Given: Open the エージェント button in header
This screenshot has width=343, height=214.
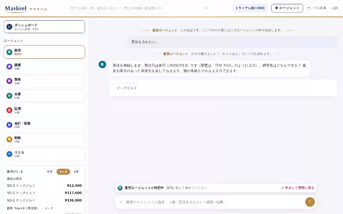Looking at the screenshot, I should pyautogui.click(x=287, y=8).
